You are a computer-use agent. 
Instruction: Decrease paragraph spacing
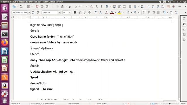pos(176,12)
